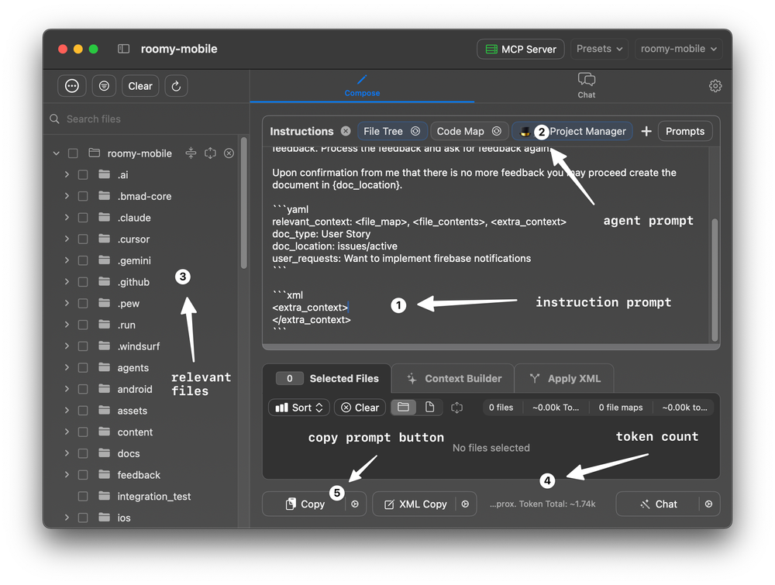
Task: Open the Presets dropdown
Action: [599, 49]
